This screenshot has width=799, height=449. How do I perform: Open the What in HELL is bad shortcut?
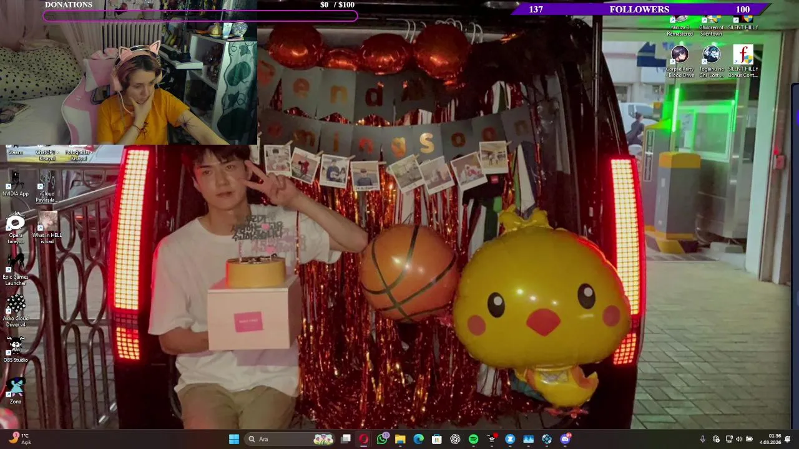coord(47,228)
